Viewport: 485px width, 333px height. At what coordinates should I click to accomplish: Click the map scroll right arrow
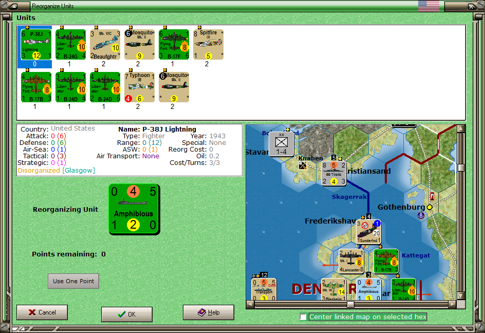453,305
